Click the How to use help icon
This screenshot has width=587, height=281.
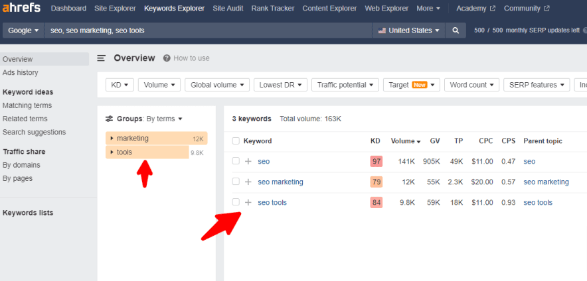pos(167,58)
